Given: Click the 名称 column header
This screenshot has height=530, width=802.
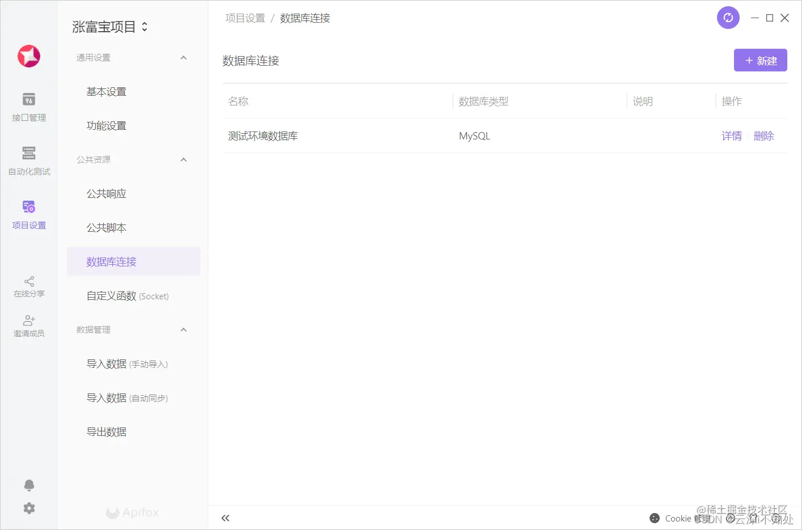Looking at the screenshot, I should [238, 101].
